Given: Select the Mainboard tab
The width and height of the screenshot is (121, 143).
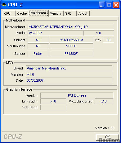Looking at the screenshot, I should pyautogui.click(x=38, y=13).
